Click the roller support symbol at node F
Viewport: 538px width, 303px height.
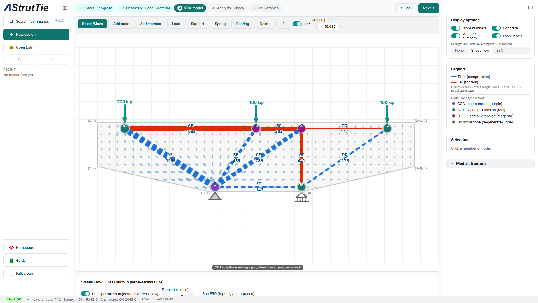click(x=302, y=198)
